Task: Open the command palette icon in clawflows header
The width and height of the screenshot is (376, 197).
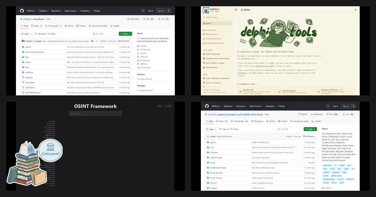Action: [x=169, y=11]
